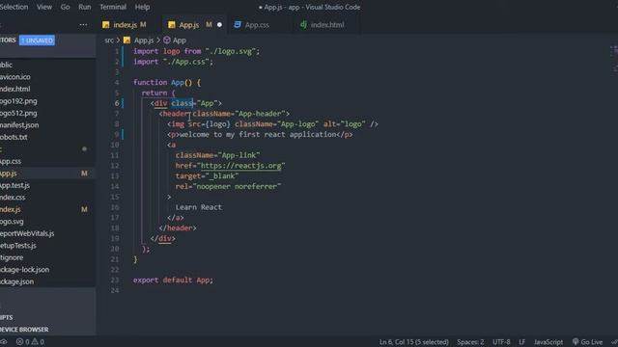Expand the NPM Scripts section
This screenshot has height=347, width=618.
pos(7,317)
